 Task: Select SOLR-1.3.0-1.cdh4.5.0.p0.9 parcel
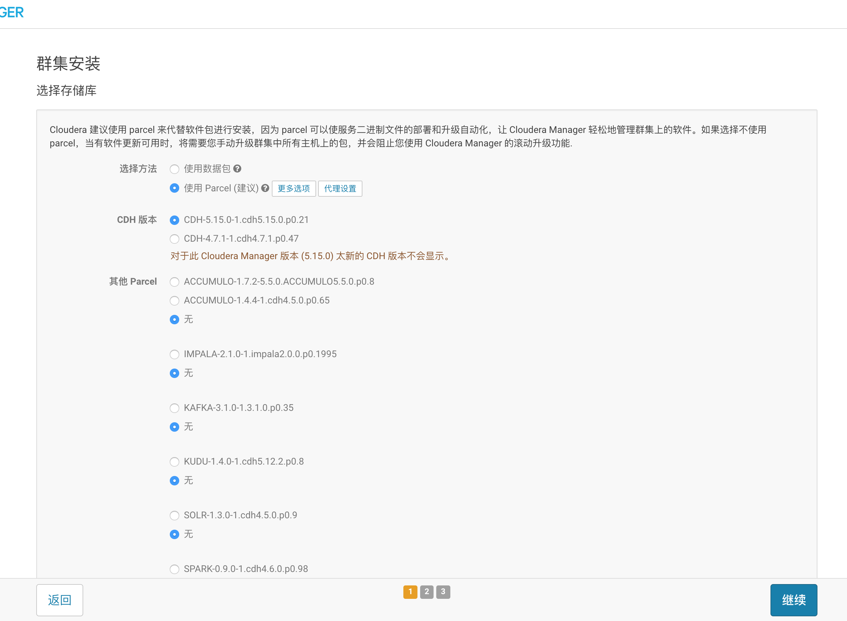tap(175, 515)
